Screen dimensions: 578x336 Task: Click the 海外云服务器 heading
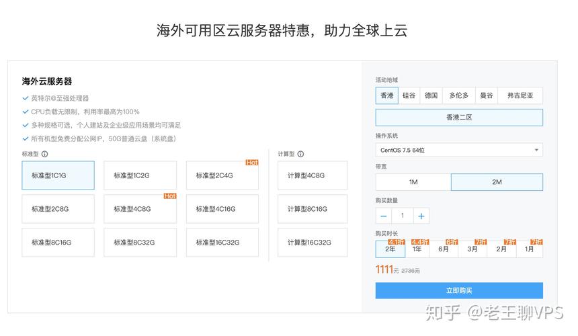coord(47,81)
